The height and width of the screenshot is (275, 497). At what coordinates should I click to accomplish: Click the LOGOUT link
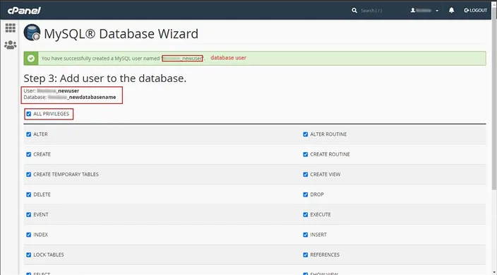coord(475,11)
